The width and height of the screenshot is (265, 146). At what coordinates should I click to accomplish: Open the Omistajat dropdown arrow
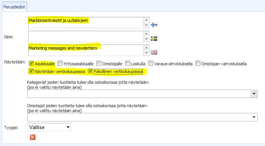coord(254,117)
